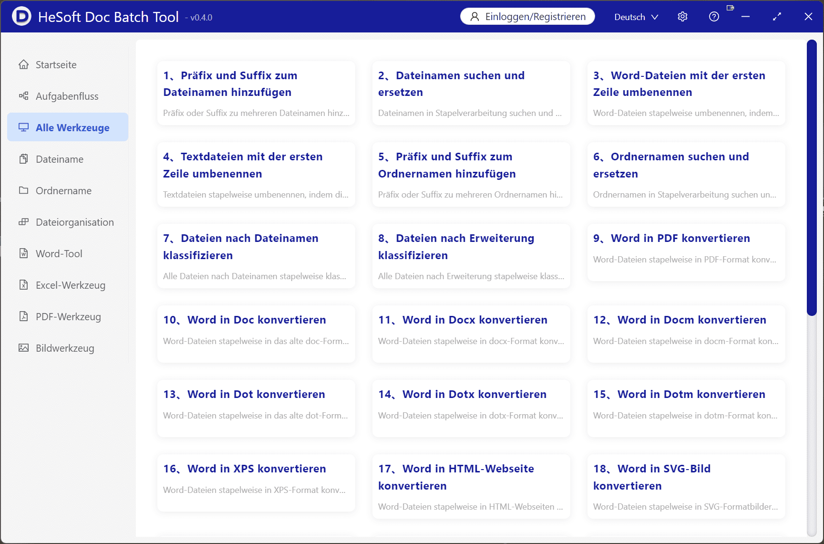The width and height of the screenshot is (824, 544).
Task: Go to Startseite in sidebar
Action: coord(68,64)
